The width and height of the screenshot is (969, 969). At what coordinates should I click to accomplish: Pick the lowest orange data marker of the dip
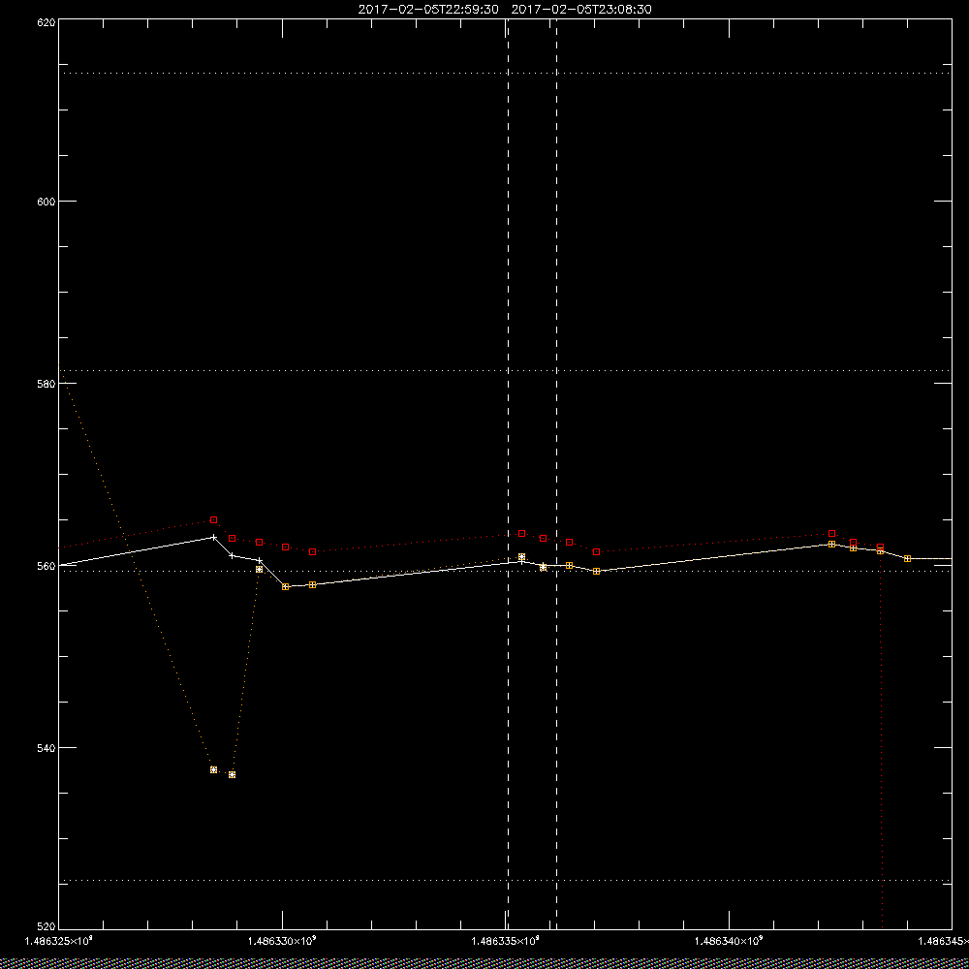pos(232,774)
